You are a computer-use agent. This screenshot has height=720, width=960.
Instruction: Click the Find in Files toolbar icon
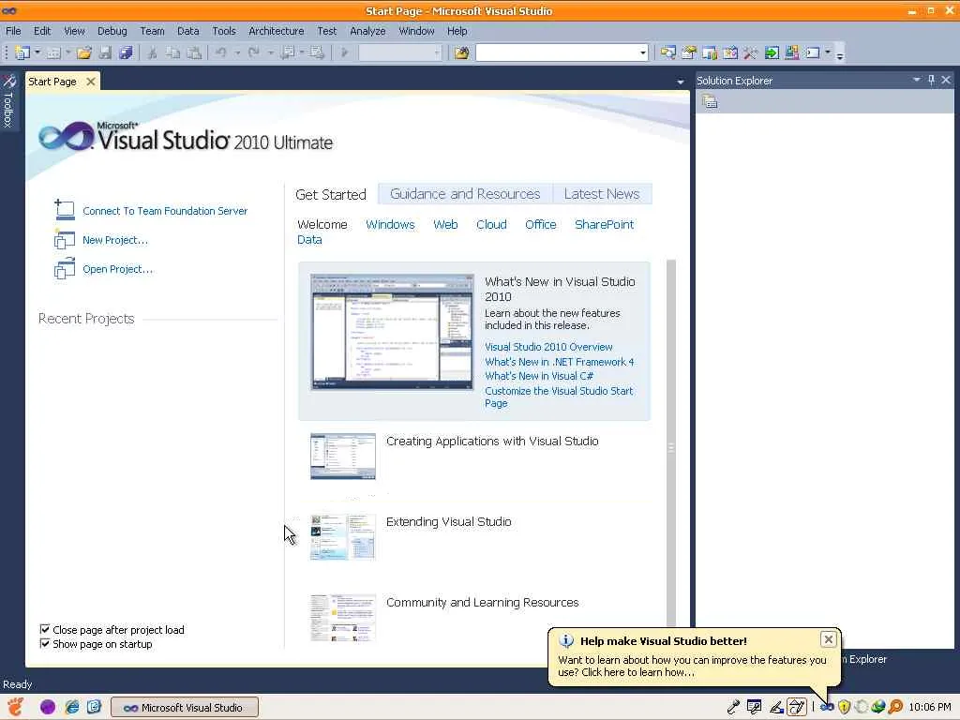click(x=461, y=53)
